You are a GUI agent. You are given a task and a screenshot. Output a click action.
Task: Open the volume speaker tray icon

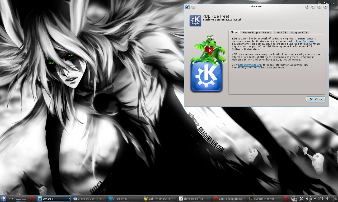pyautogui.click(x=308, y=199)
